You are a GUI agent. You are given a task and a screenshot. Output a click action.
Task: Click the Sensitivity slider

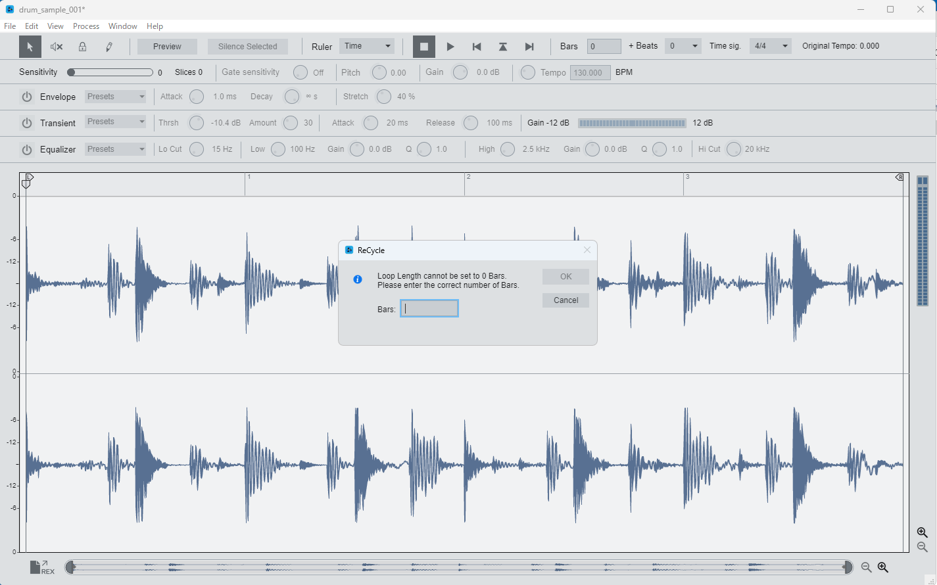(x=110, y=72)
